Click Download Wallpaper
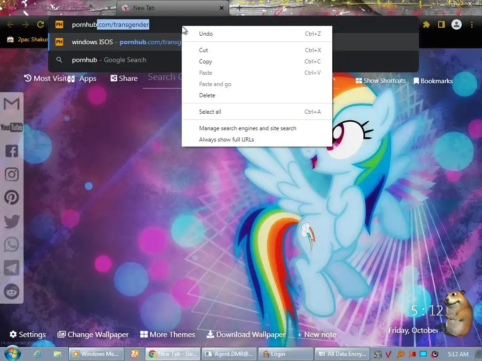 [x=246, y=334]
